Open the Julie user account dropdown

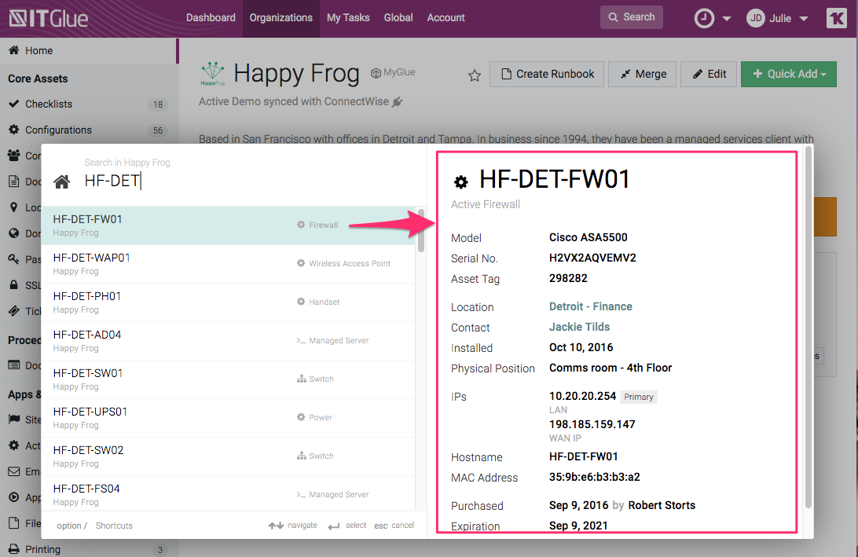[x=777, y=18]
